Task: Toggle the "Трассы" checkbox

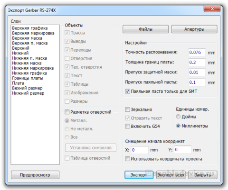Action: [67, 33]
